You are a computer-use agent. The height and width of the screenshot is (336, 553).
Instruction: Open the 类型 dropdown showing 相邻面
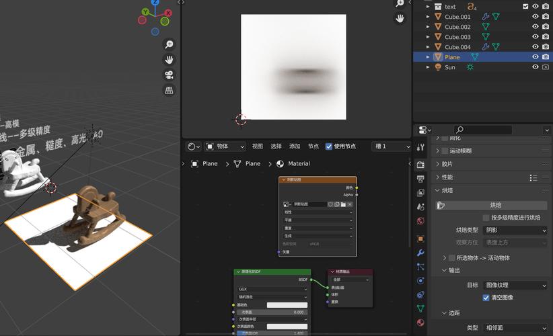coord(515,328)
